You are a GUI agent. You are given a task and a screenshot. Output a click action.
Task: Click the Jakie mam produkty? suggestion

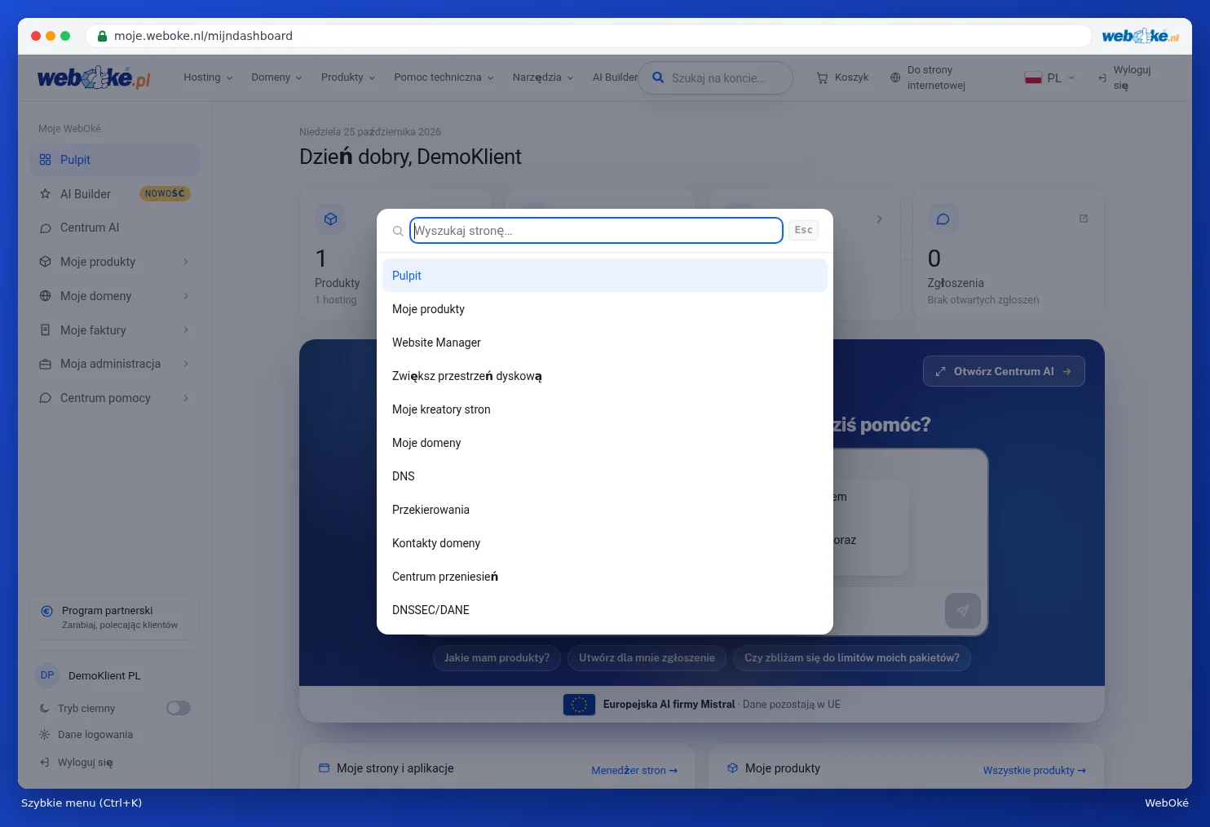tap(497, 658)
